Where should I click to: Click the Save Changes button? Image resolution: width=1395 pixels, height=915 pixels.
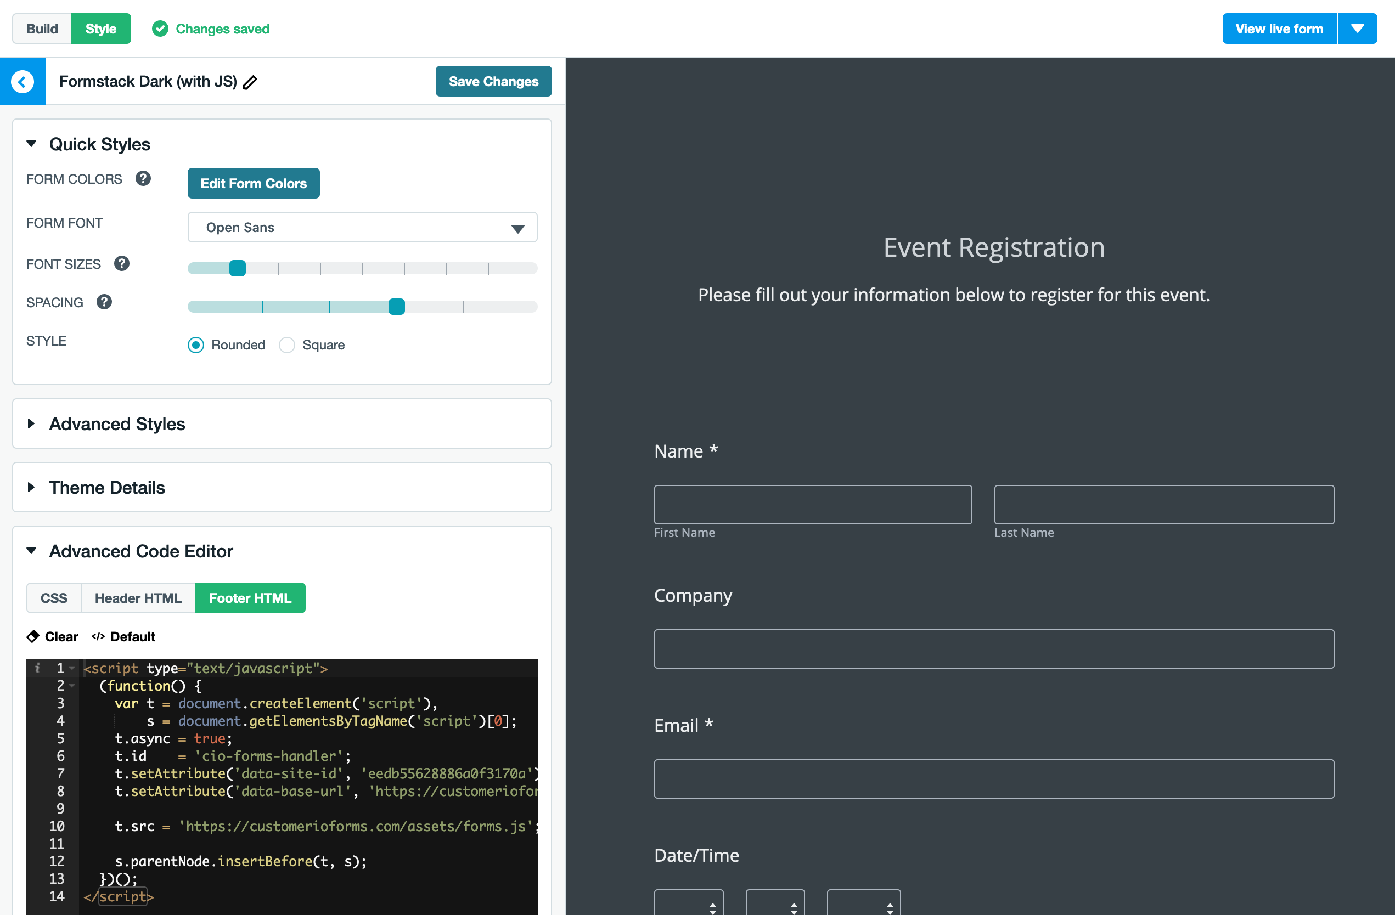coord(494,82)
